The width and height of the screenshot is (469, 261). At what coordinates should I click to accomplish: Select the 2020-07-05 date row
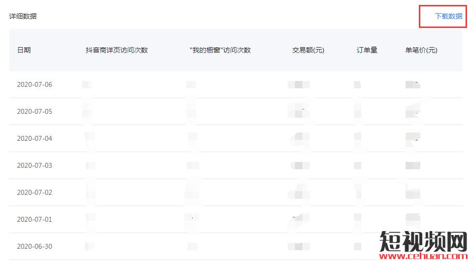(34, 111)
